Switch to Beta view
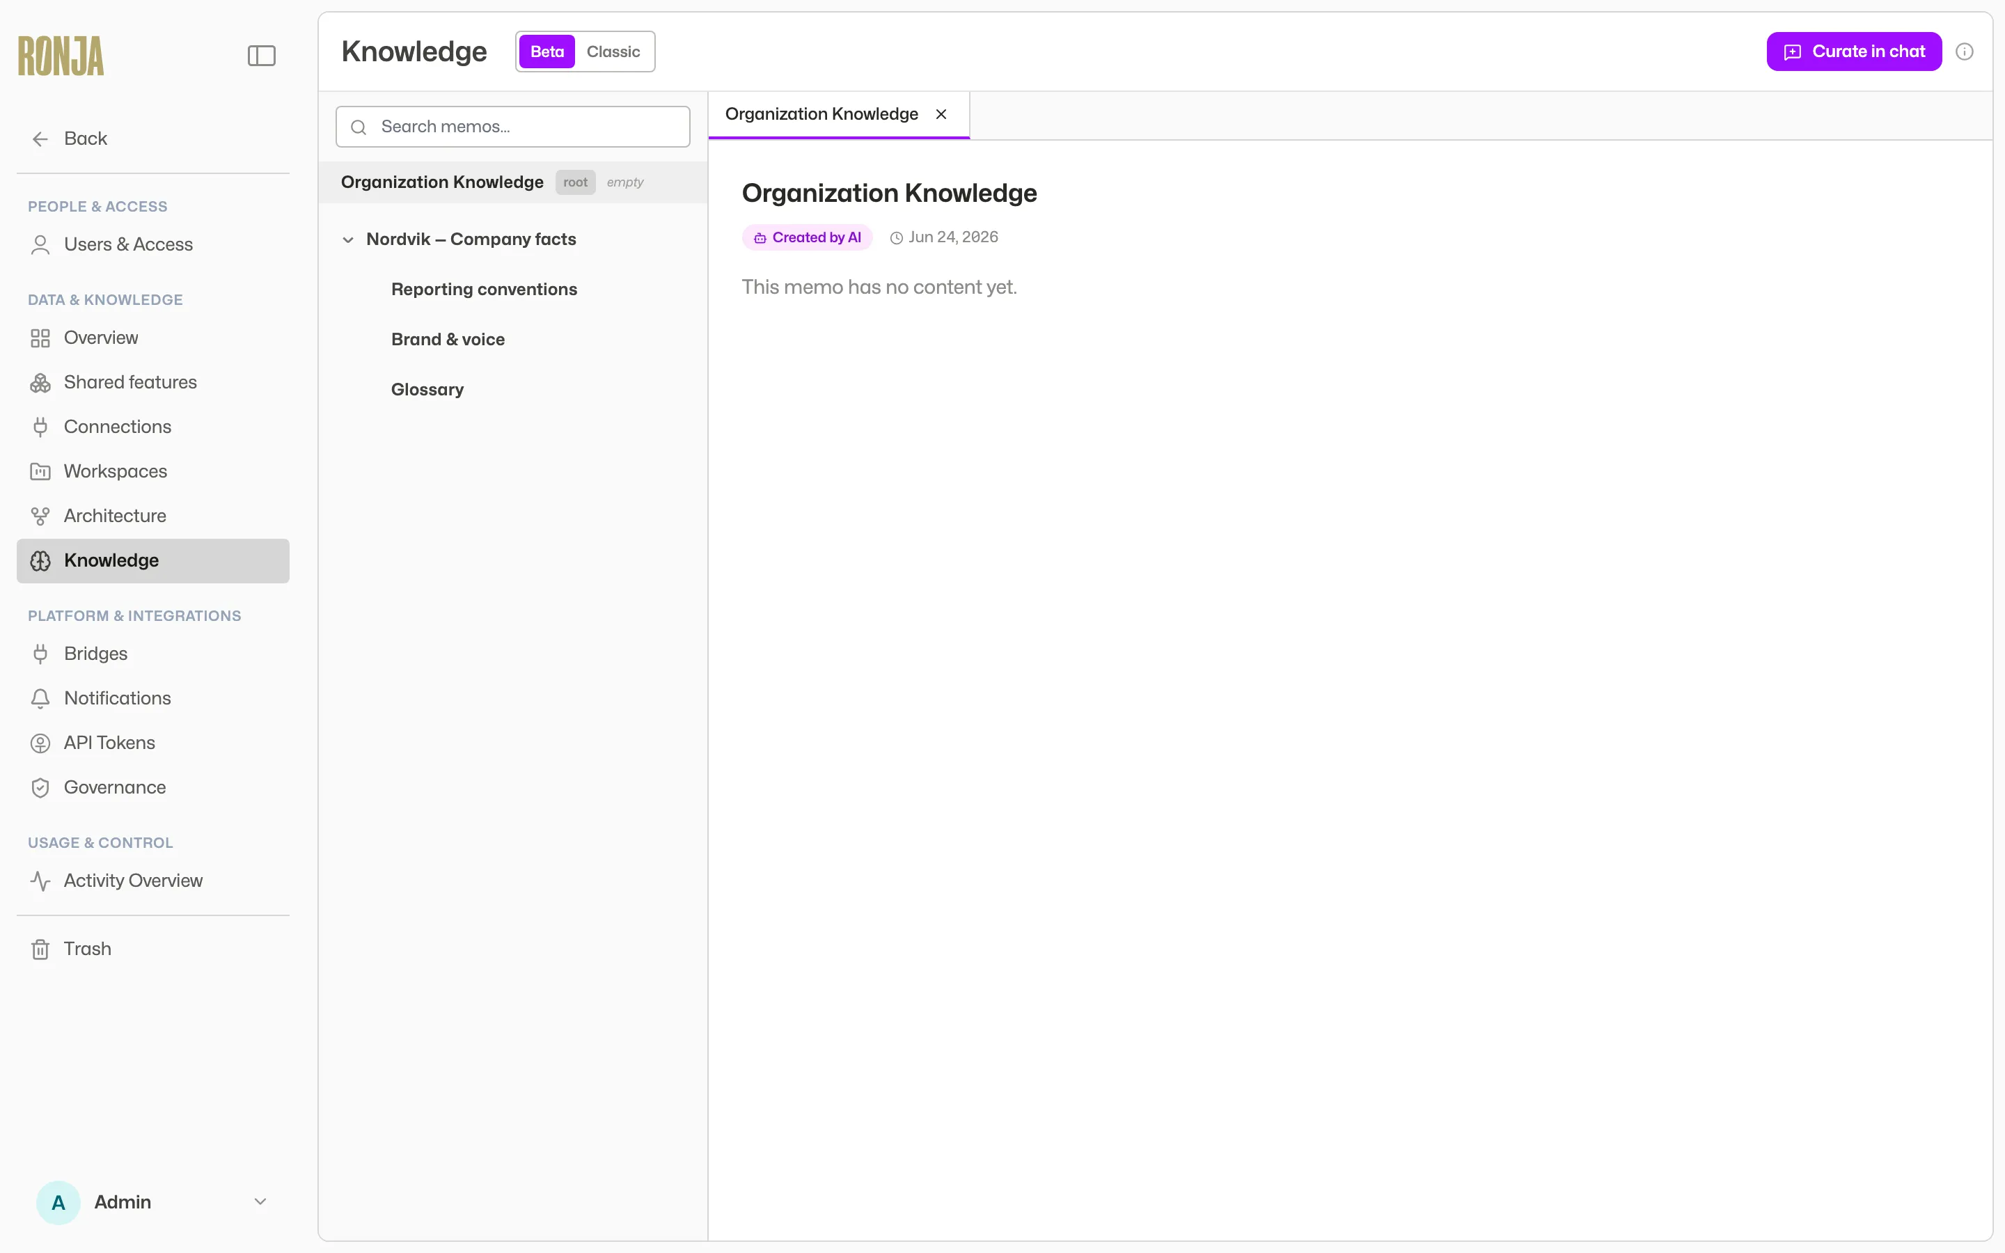 547,52
